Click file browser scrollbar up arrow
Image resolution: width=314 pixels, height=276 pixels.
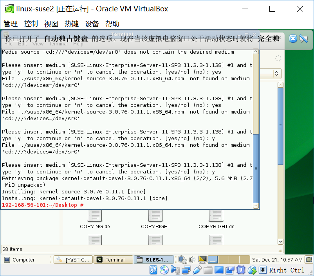(x=281, y=85)
